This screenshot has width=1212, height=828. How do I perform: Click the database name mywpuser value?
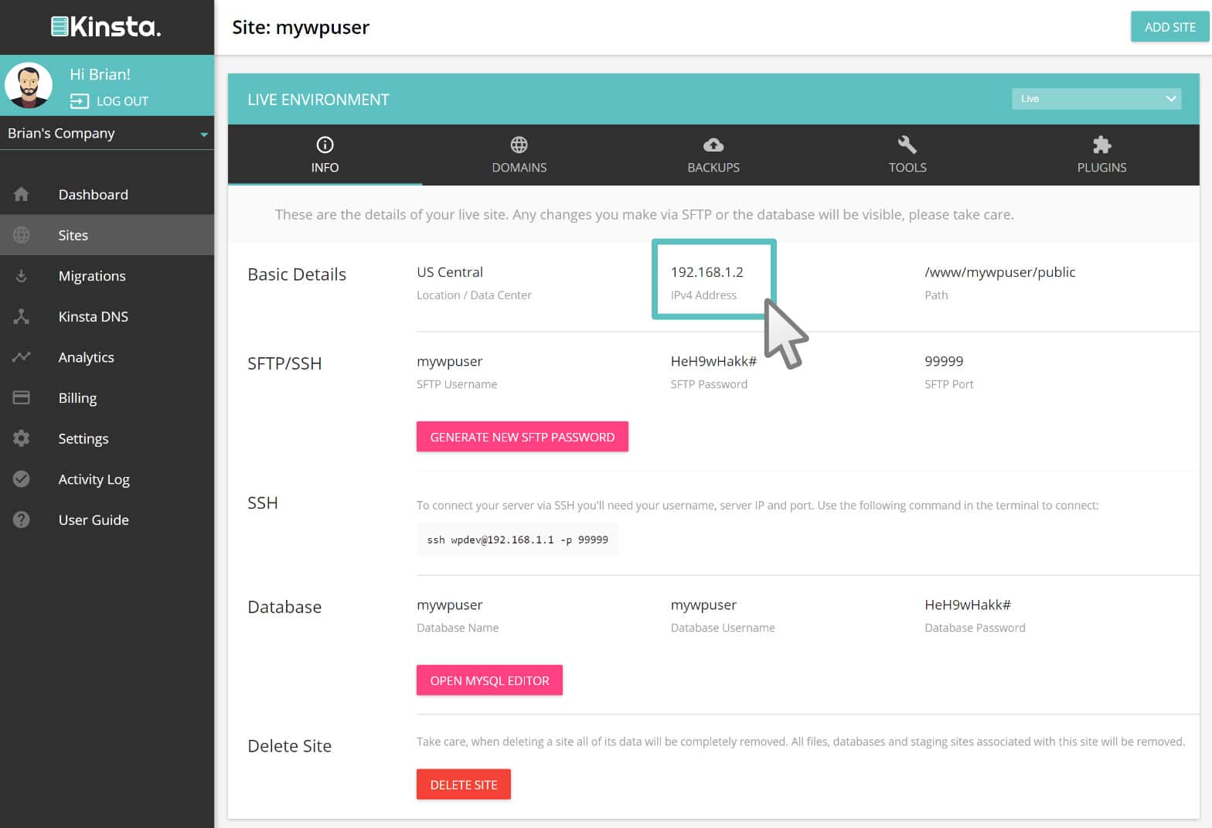(449, 605)
